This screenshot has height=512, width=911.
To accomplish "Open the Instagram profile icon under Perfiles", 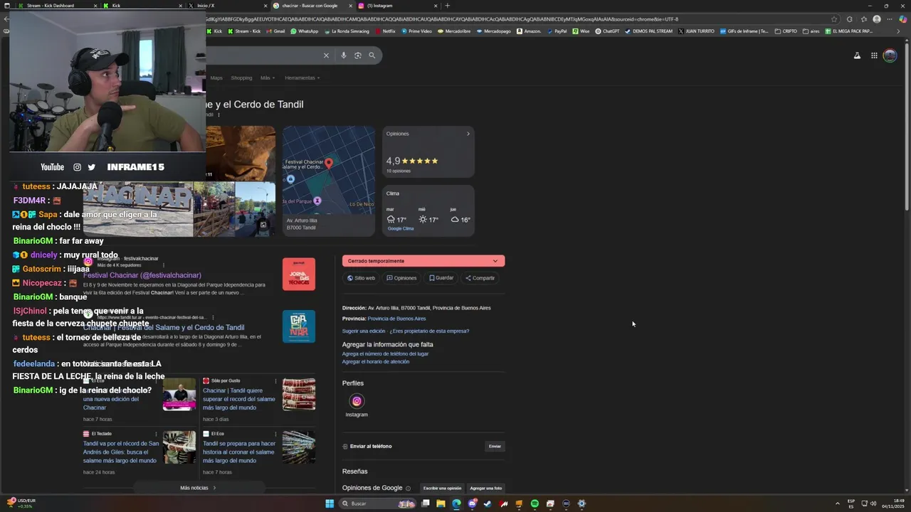I will (357, 401).
